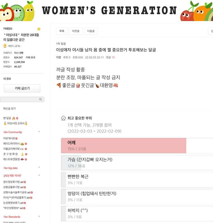This screenshot has height=223, width=213.
Task: Click the yellow favorite star icon
Action: 39,29
